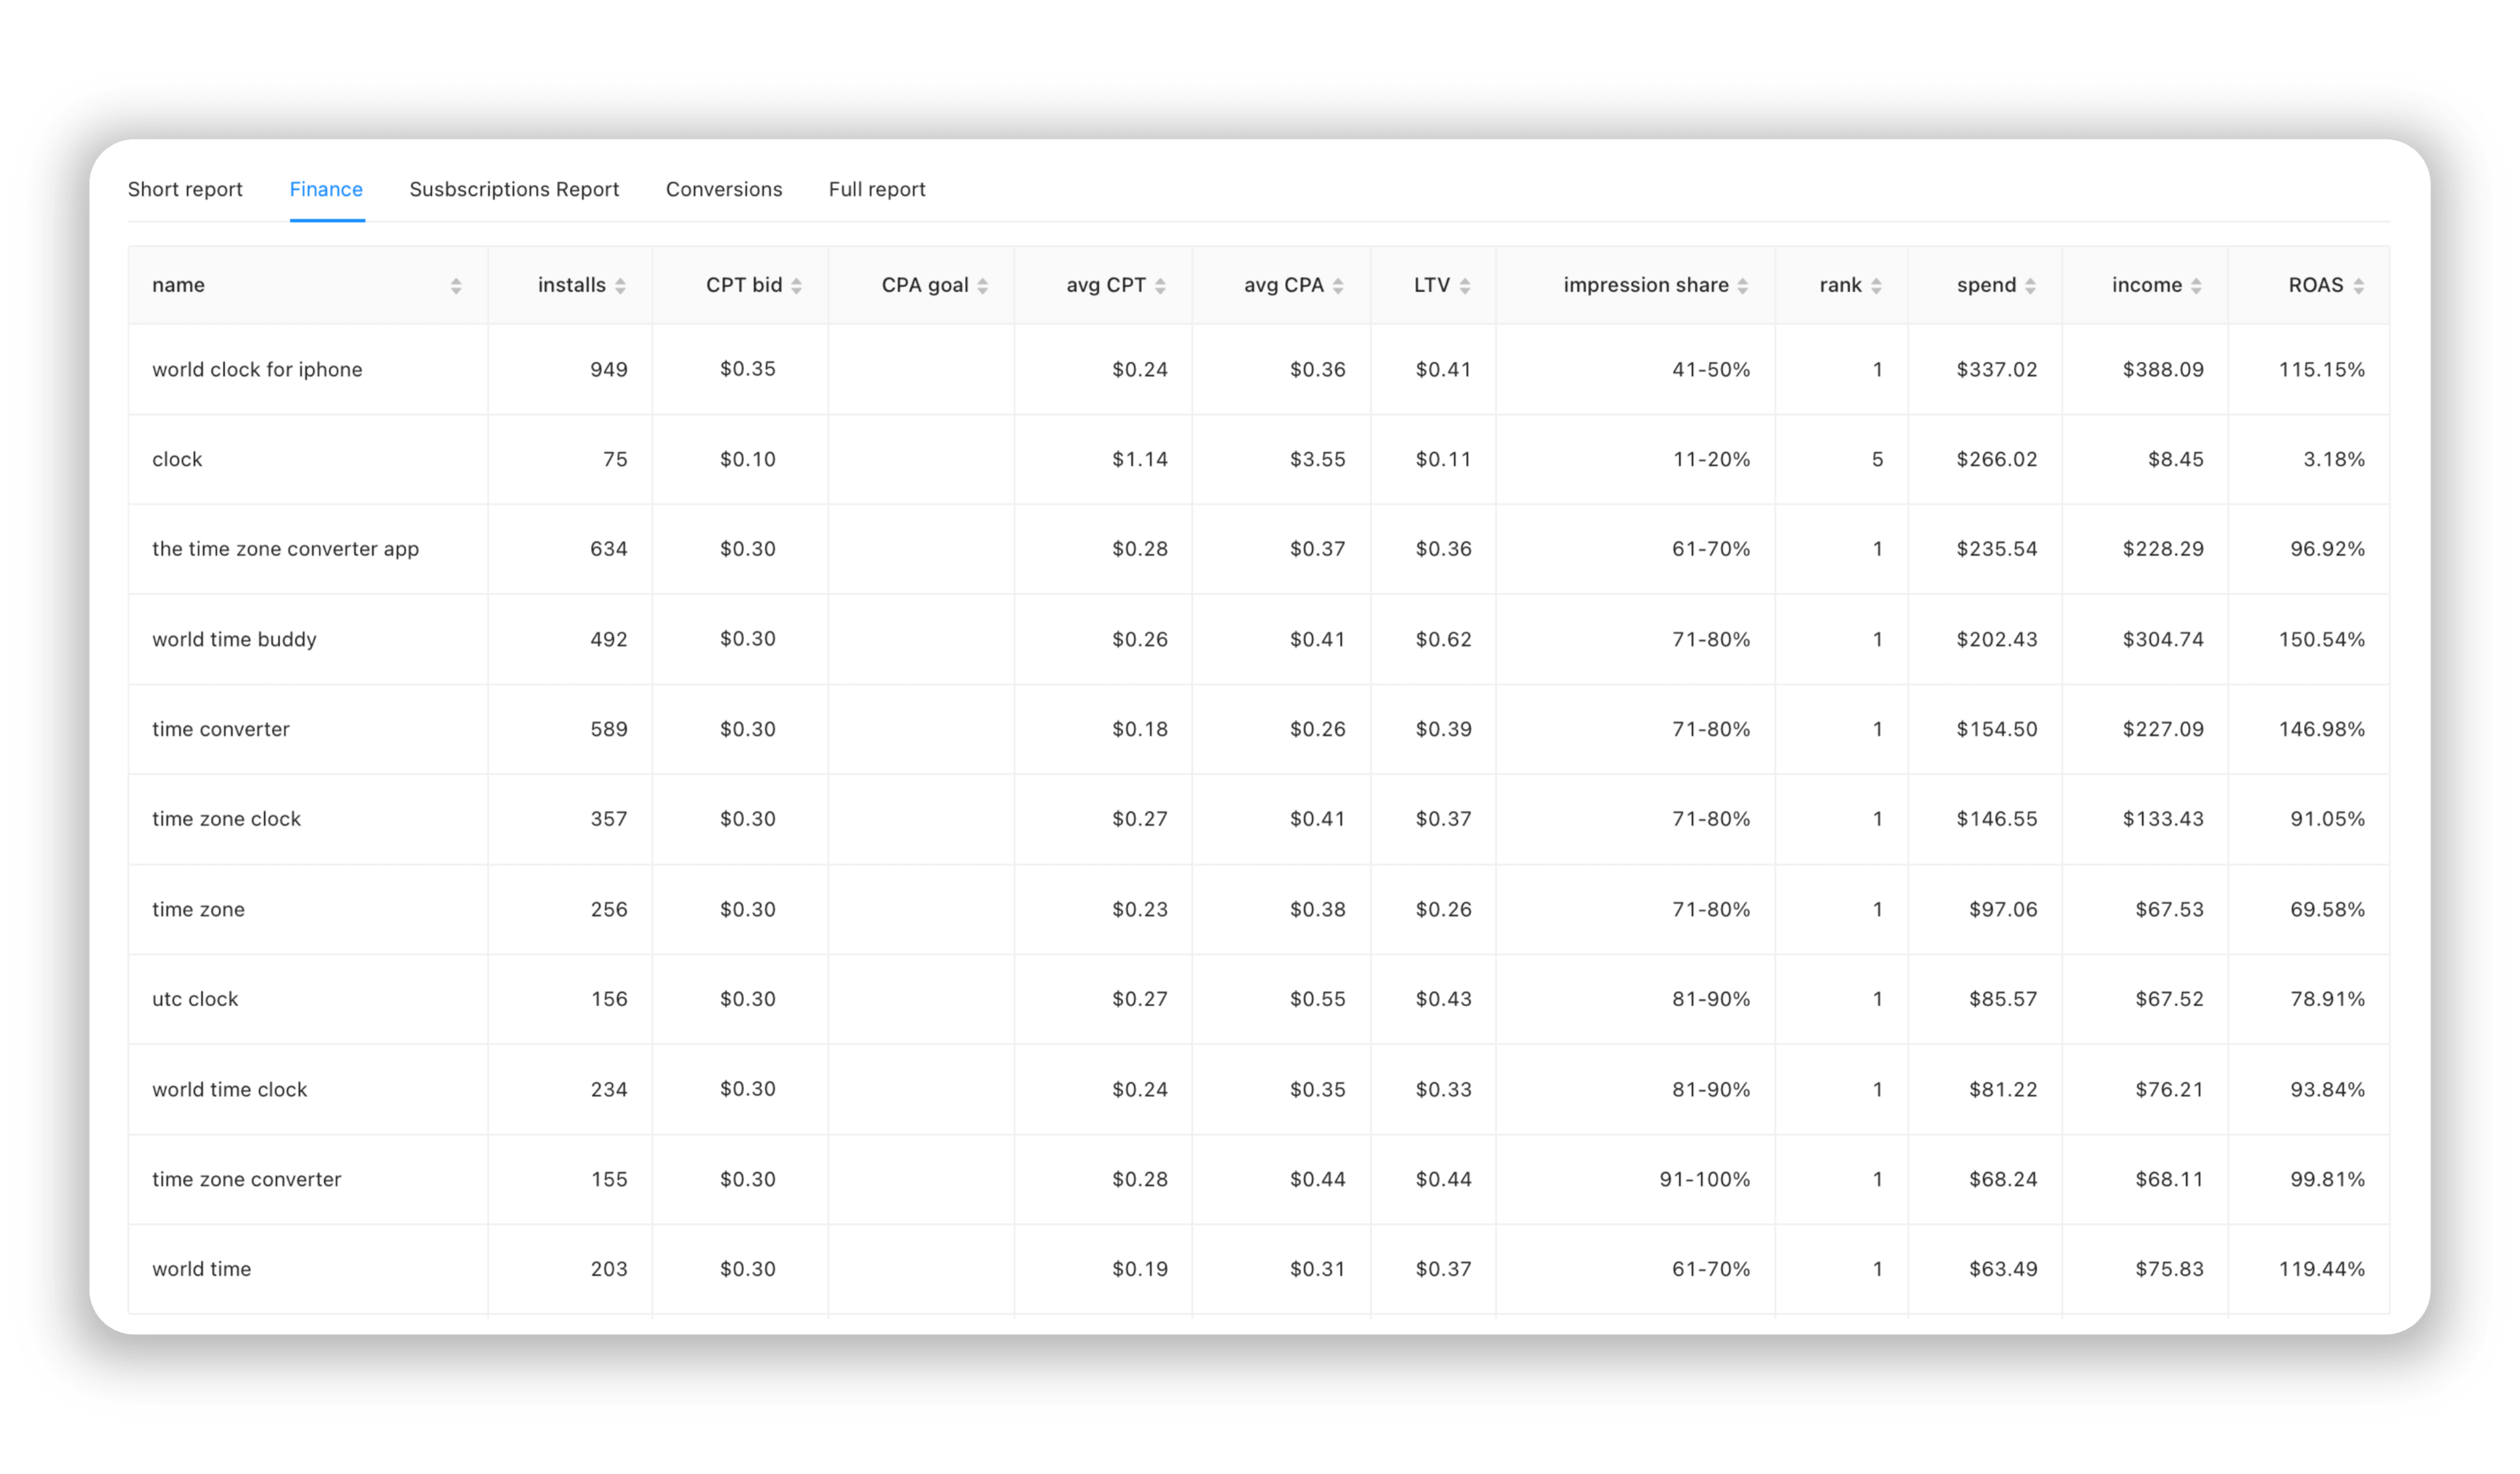Sort by income arrow icon

(2196, 286)
